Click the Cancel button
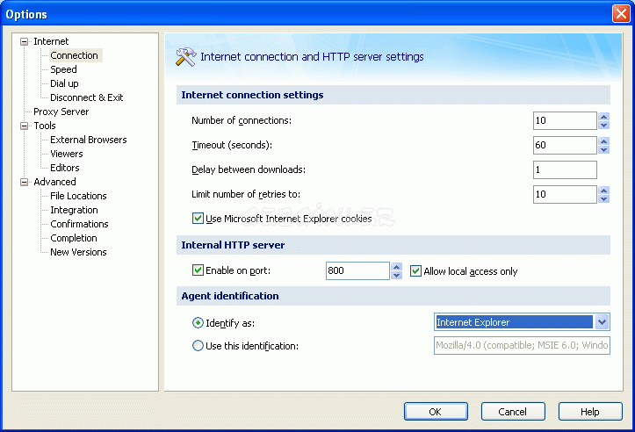The image size is (635, 432). pyautogui.click(x=513, y=412)
